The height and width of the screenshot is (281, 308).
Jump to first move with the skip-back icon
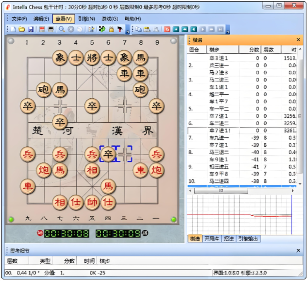point(176,29)
